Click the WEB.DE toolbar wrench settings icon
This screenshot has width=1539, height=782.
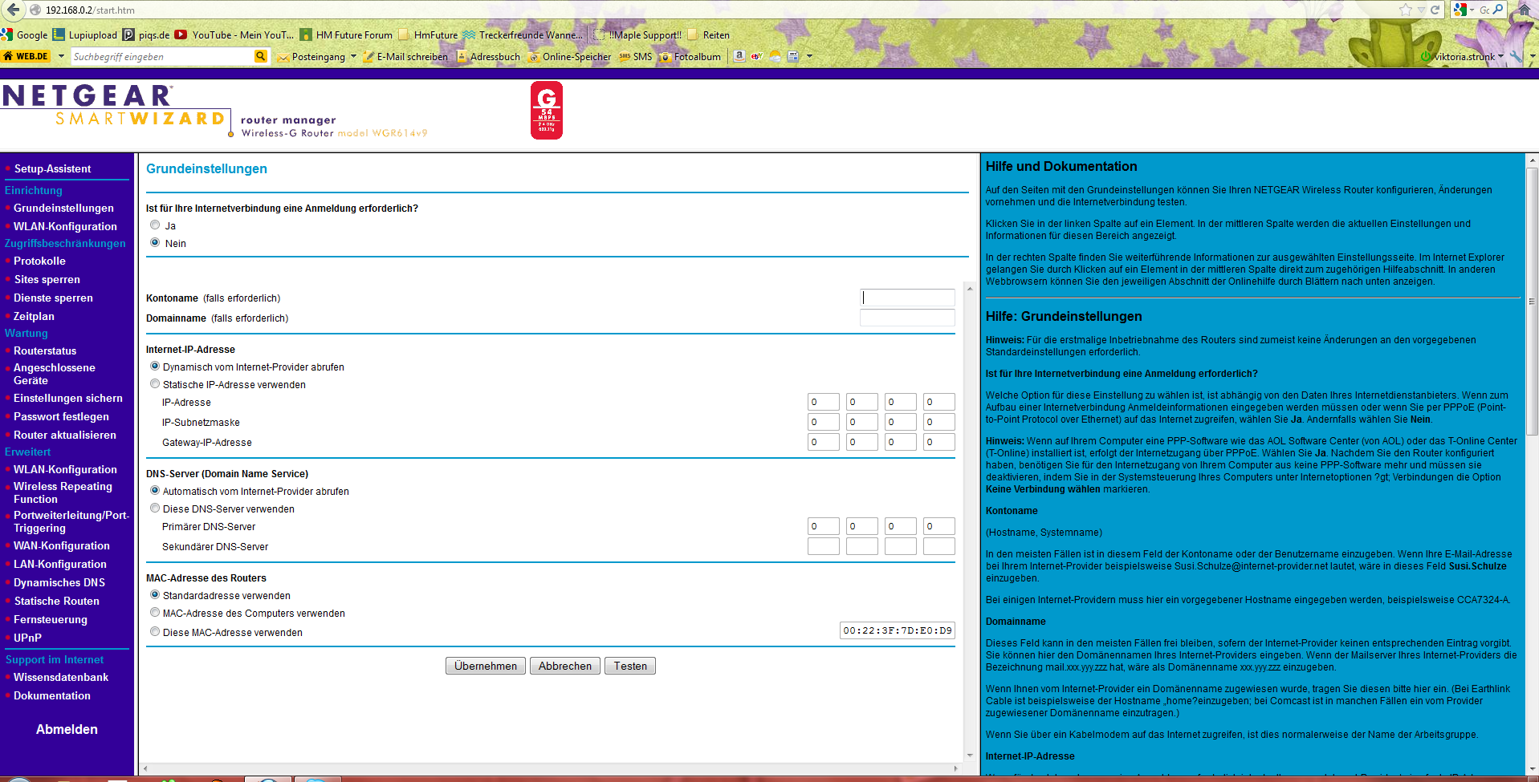point(1516,56)
